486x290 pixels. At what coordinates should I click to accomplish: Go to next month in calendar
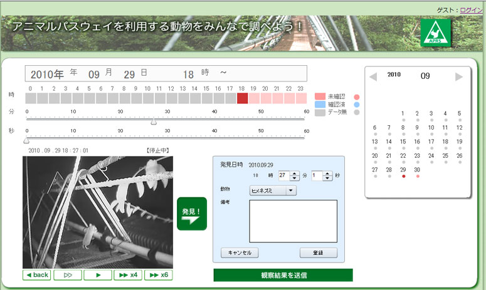click(459, 76)
